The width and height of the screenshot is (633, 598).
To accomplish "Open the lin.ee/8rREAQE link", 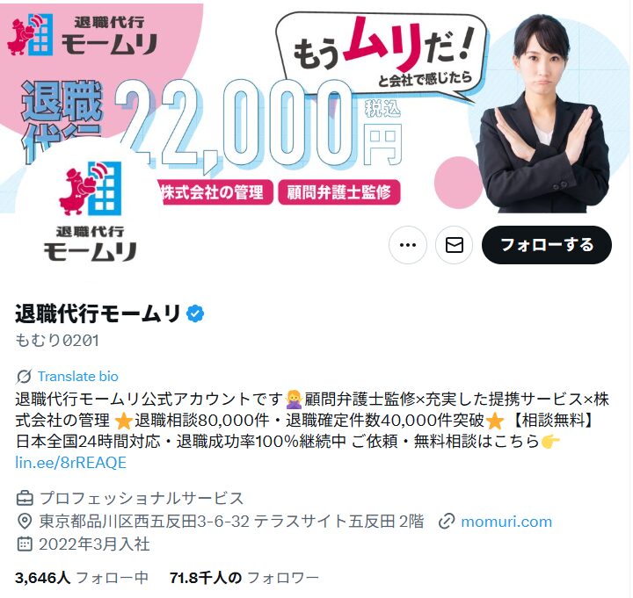I will click(x=70, y=463).
